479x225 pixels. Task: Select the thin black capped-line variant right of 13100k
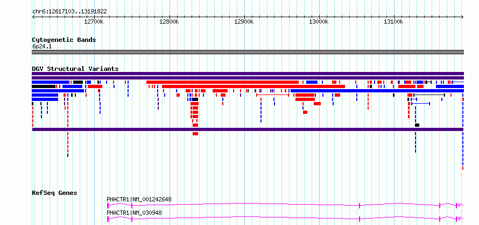(429, 95)
